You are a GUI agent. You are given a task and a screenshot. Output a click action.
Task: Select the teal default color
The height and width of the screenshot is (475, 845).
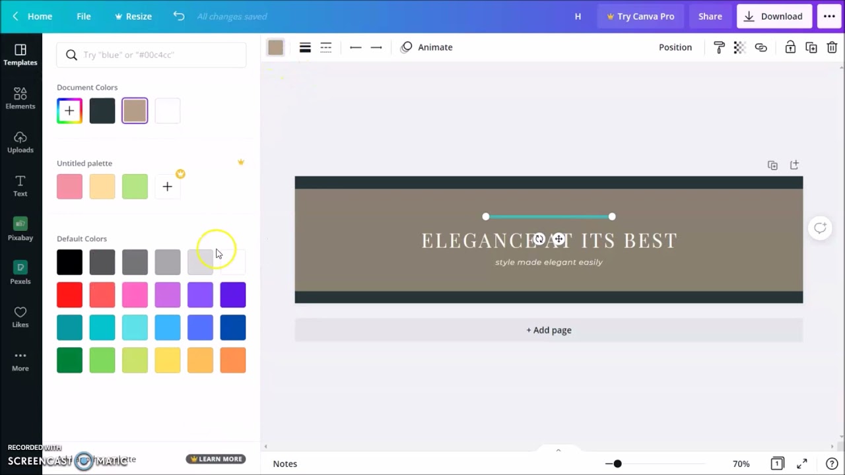click(69, 328)
